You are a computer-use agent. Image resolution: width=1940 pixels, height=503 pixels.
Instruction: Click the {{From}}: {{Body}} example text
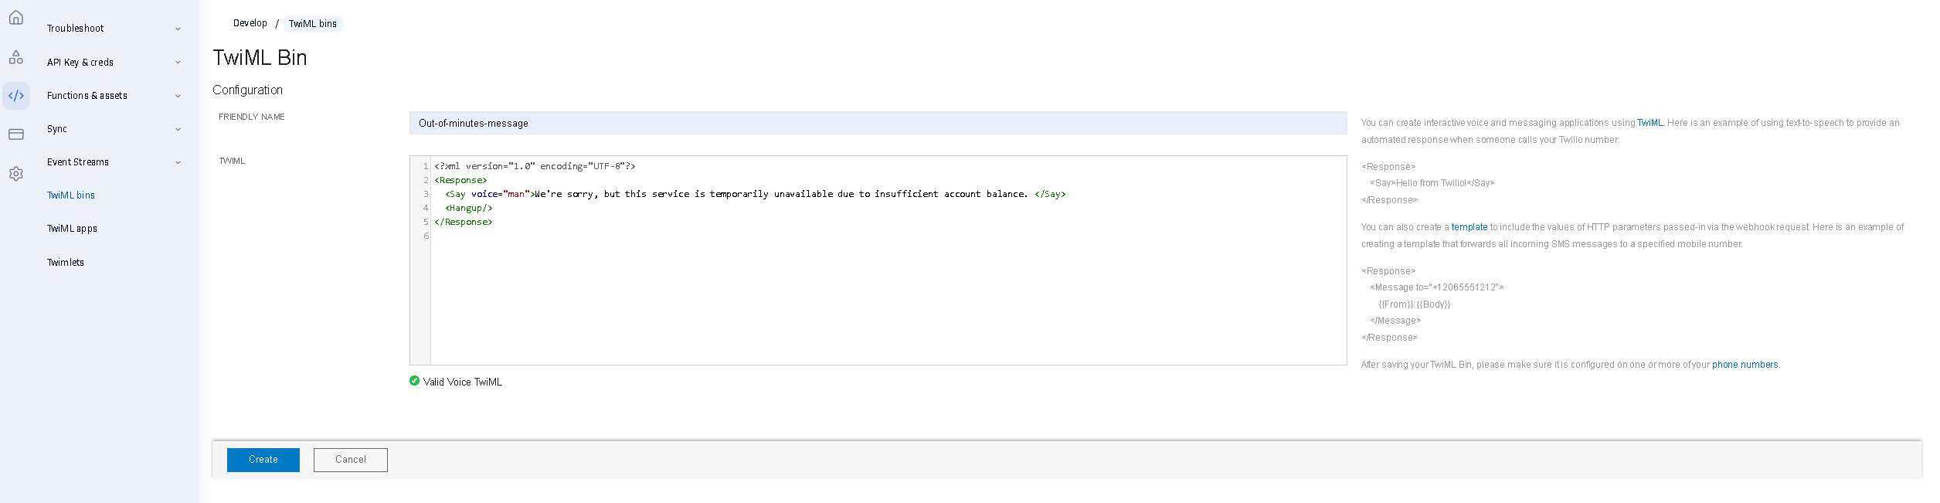pyautogui.click(x=1415, y=304)
